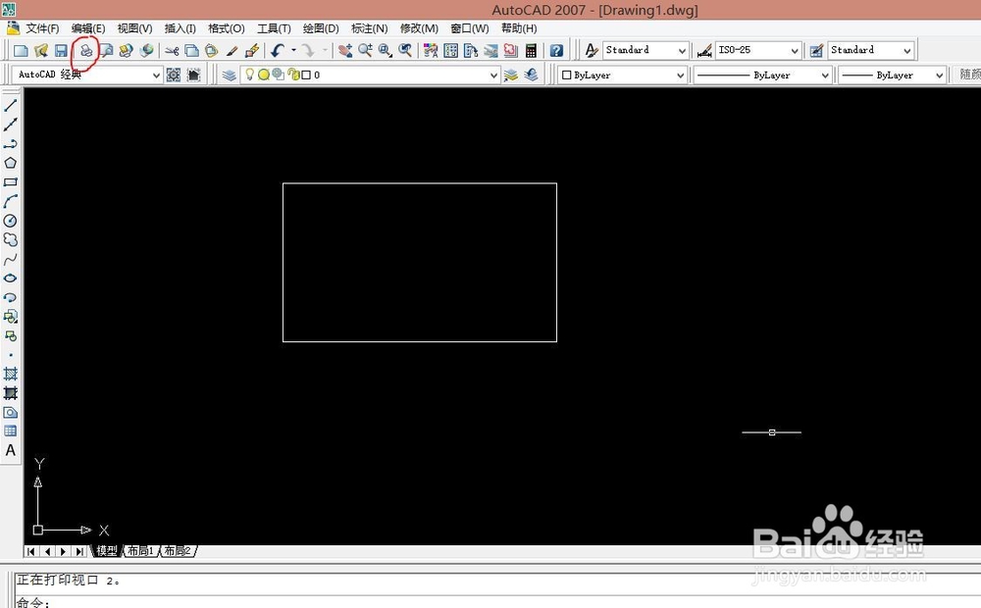This screenshot has width=981, height=608.
Task: Open the Layer Properties Manager icon
Action: pos(229,76)
